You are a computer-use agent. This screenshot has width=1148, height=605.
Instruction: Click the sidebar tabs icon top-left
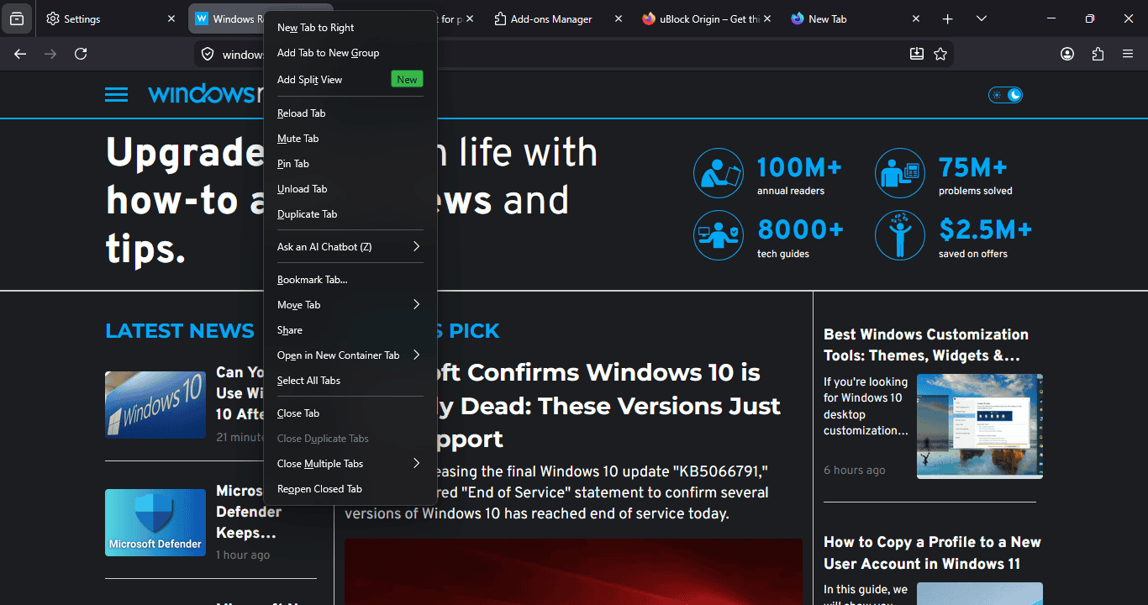pyautogui.click(x=17, y=18)
